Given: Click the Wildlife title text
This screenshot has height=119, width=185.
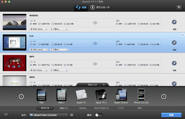Looking at the screenshot, I should pyautogui.click(x=34, y=16).
